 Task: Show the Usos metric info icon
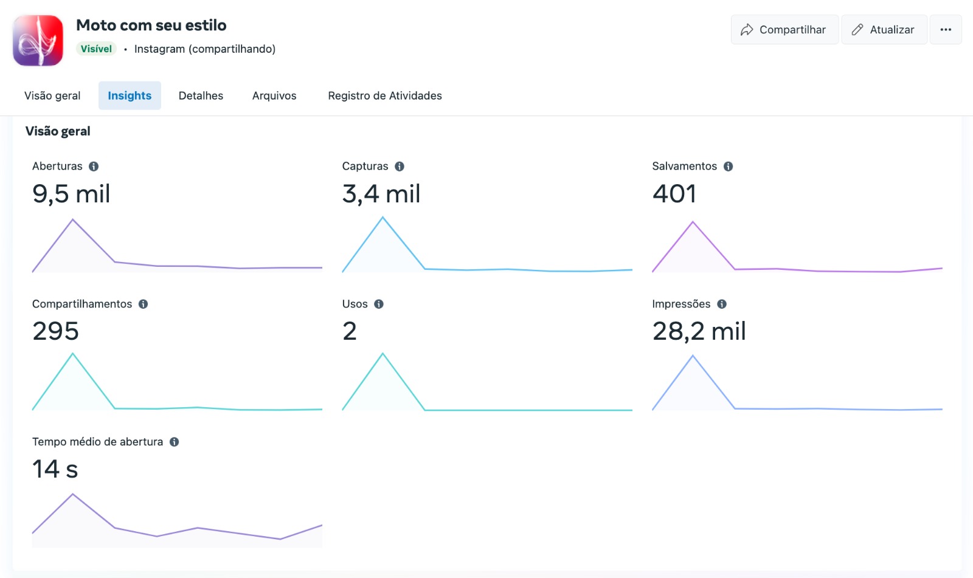click(x=379, y=304)
